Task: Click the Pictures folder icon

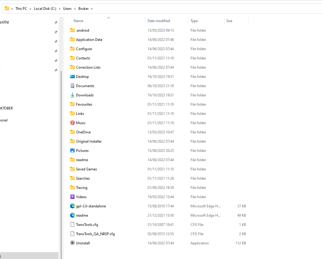Action: pyautogui.click(x=72, y=151)
